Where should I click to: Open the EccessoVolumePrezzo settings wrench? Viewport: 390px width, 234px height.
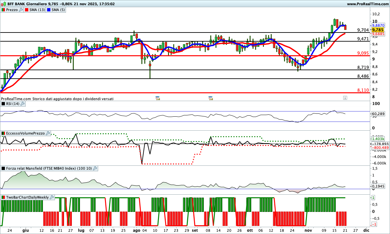pyautogui.click(x=48, y=133)
